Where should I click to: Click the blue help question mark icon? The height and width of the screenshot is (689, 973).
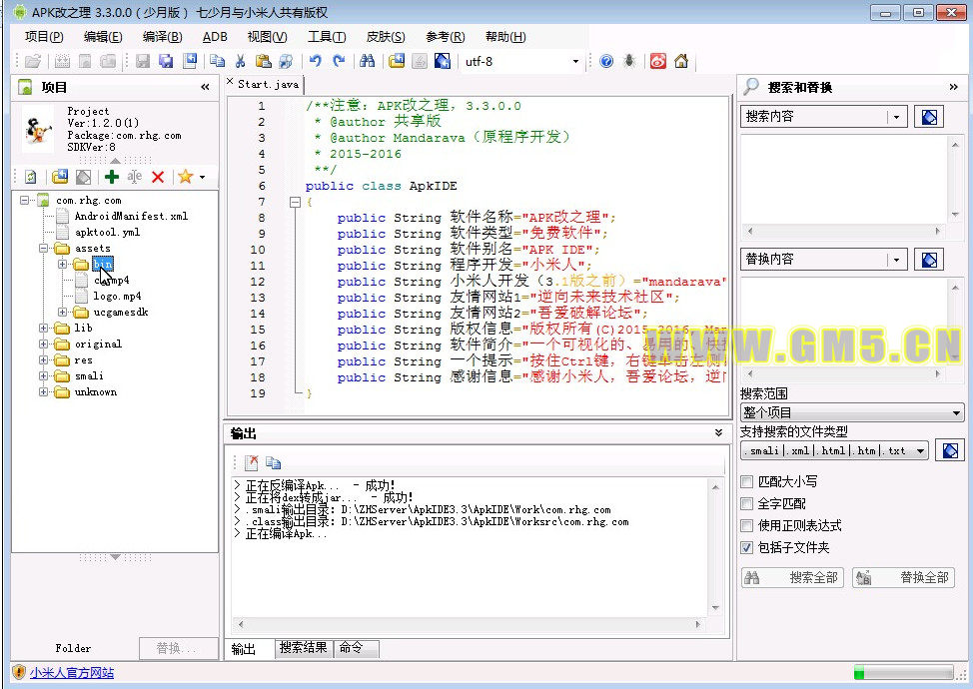(606, 61)
